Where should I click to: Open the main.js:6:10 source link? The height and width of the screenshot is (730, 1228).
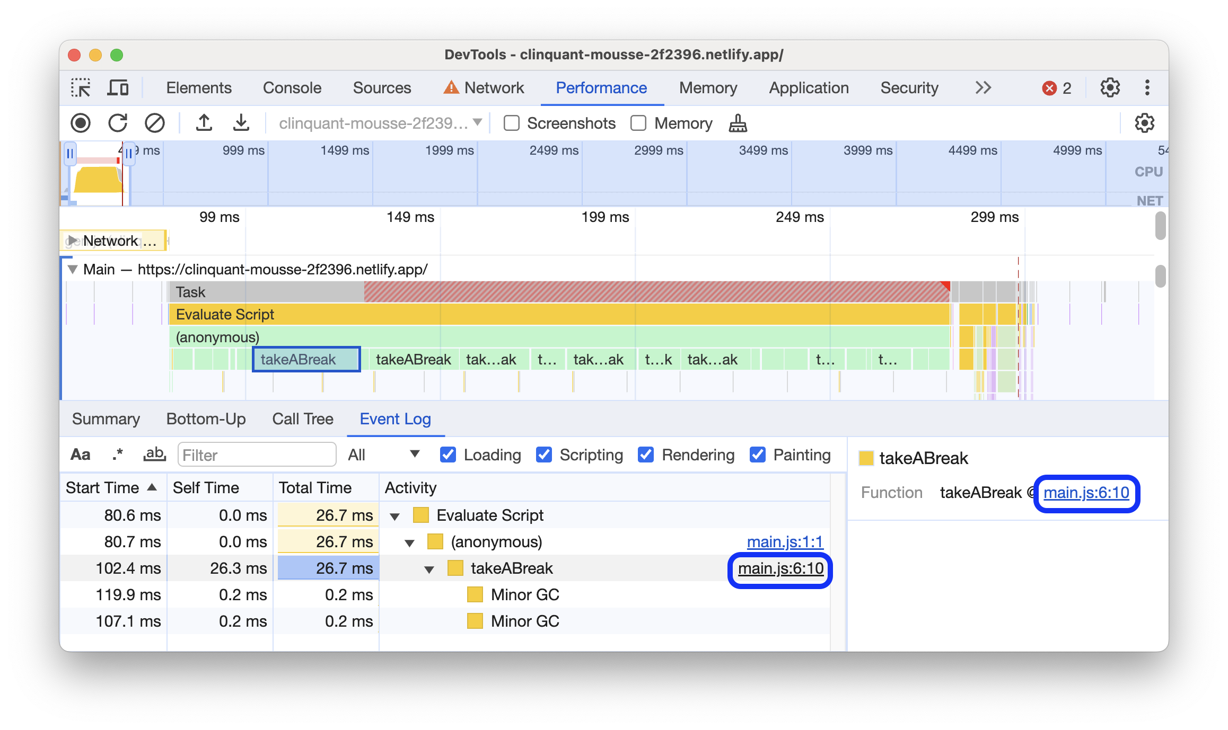(x=780, y=569)
